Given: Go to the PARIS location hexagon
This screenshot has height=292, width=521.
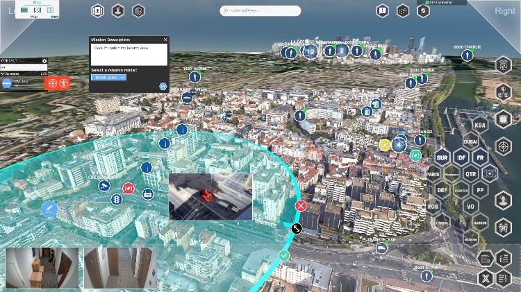Looking at the screenshot, I should [x=433, y=174].
